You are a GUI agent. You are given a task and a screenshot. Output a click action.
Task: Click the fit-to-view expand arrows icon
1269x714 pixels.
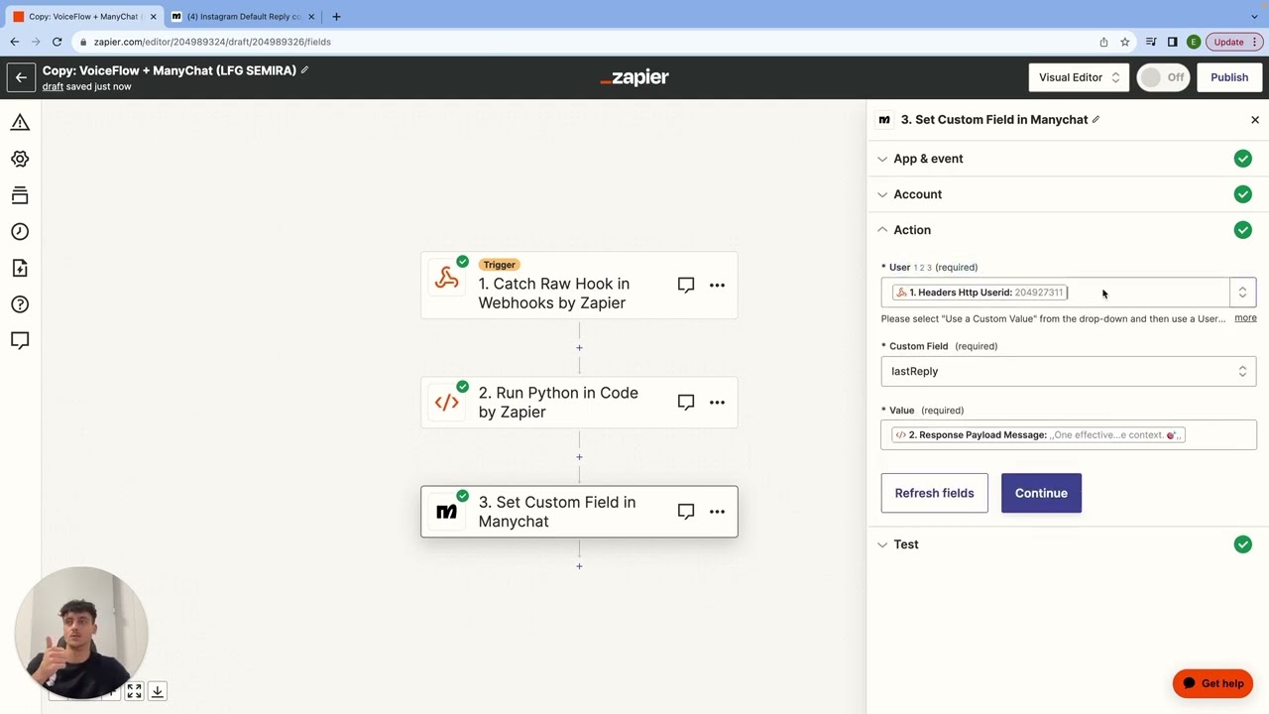[134, 691]
